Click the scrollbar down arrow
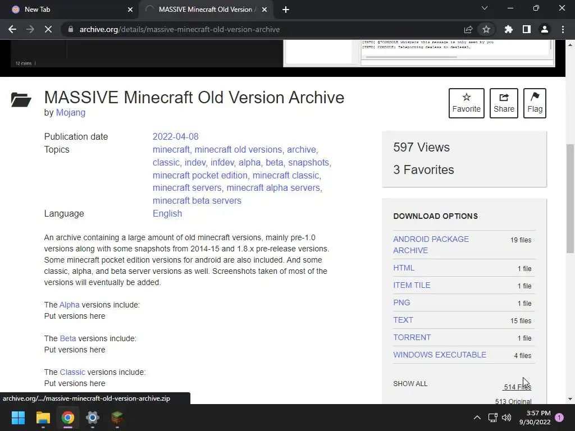The image size is (575, 431). point(571,399)
